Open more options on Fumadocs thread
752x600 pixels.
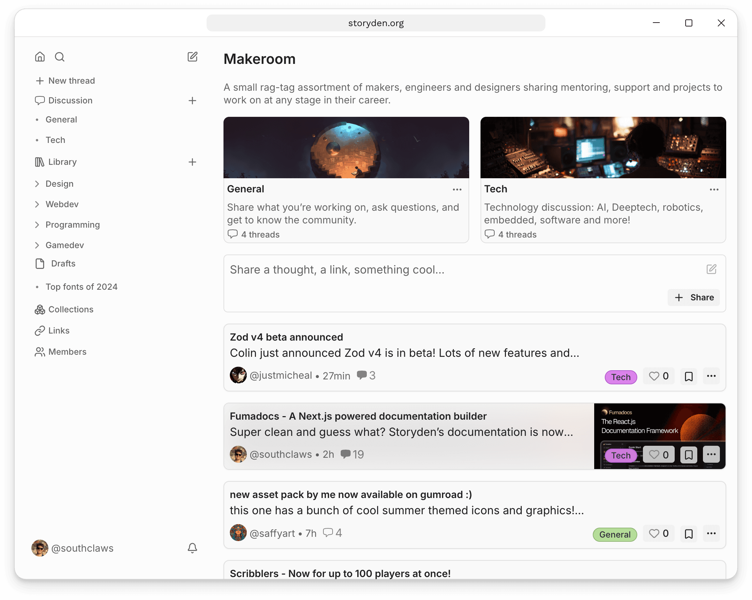coord(711,455)
